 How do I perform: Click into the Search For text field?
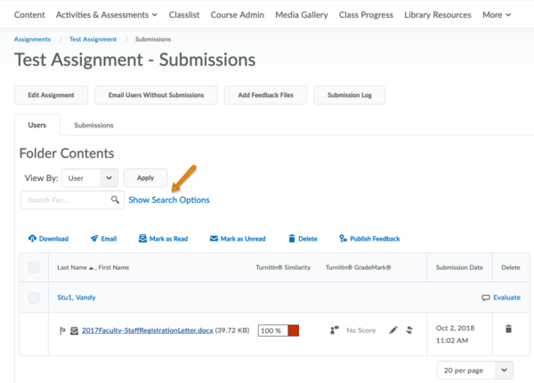click(x=67, y=200)
